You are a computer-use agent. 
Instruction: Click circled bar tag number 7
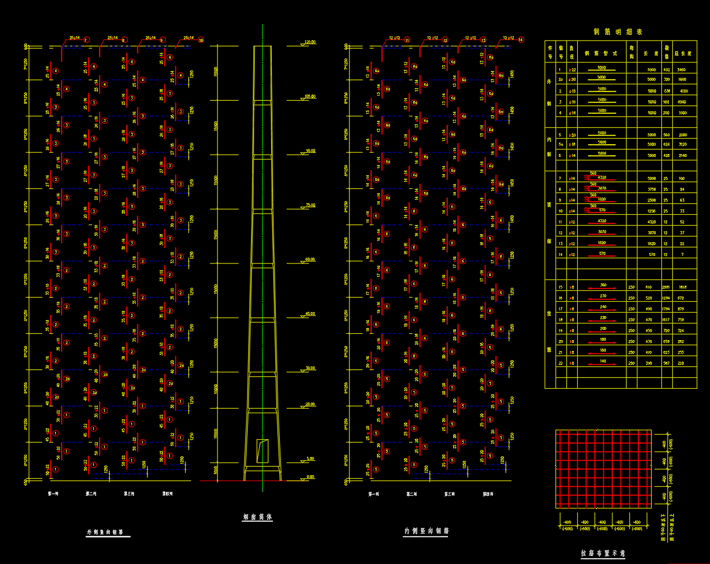(x=86, y=40)
